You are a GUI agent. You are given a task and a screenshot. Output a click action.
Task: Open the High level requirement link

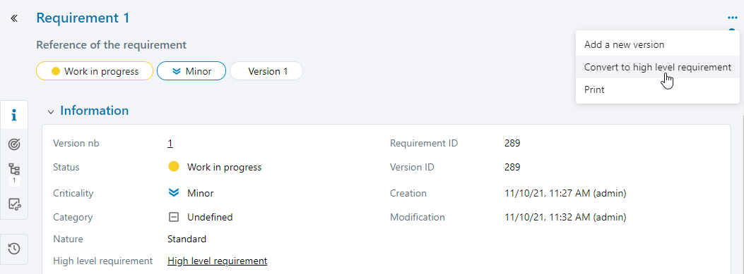click(218, 261)
